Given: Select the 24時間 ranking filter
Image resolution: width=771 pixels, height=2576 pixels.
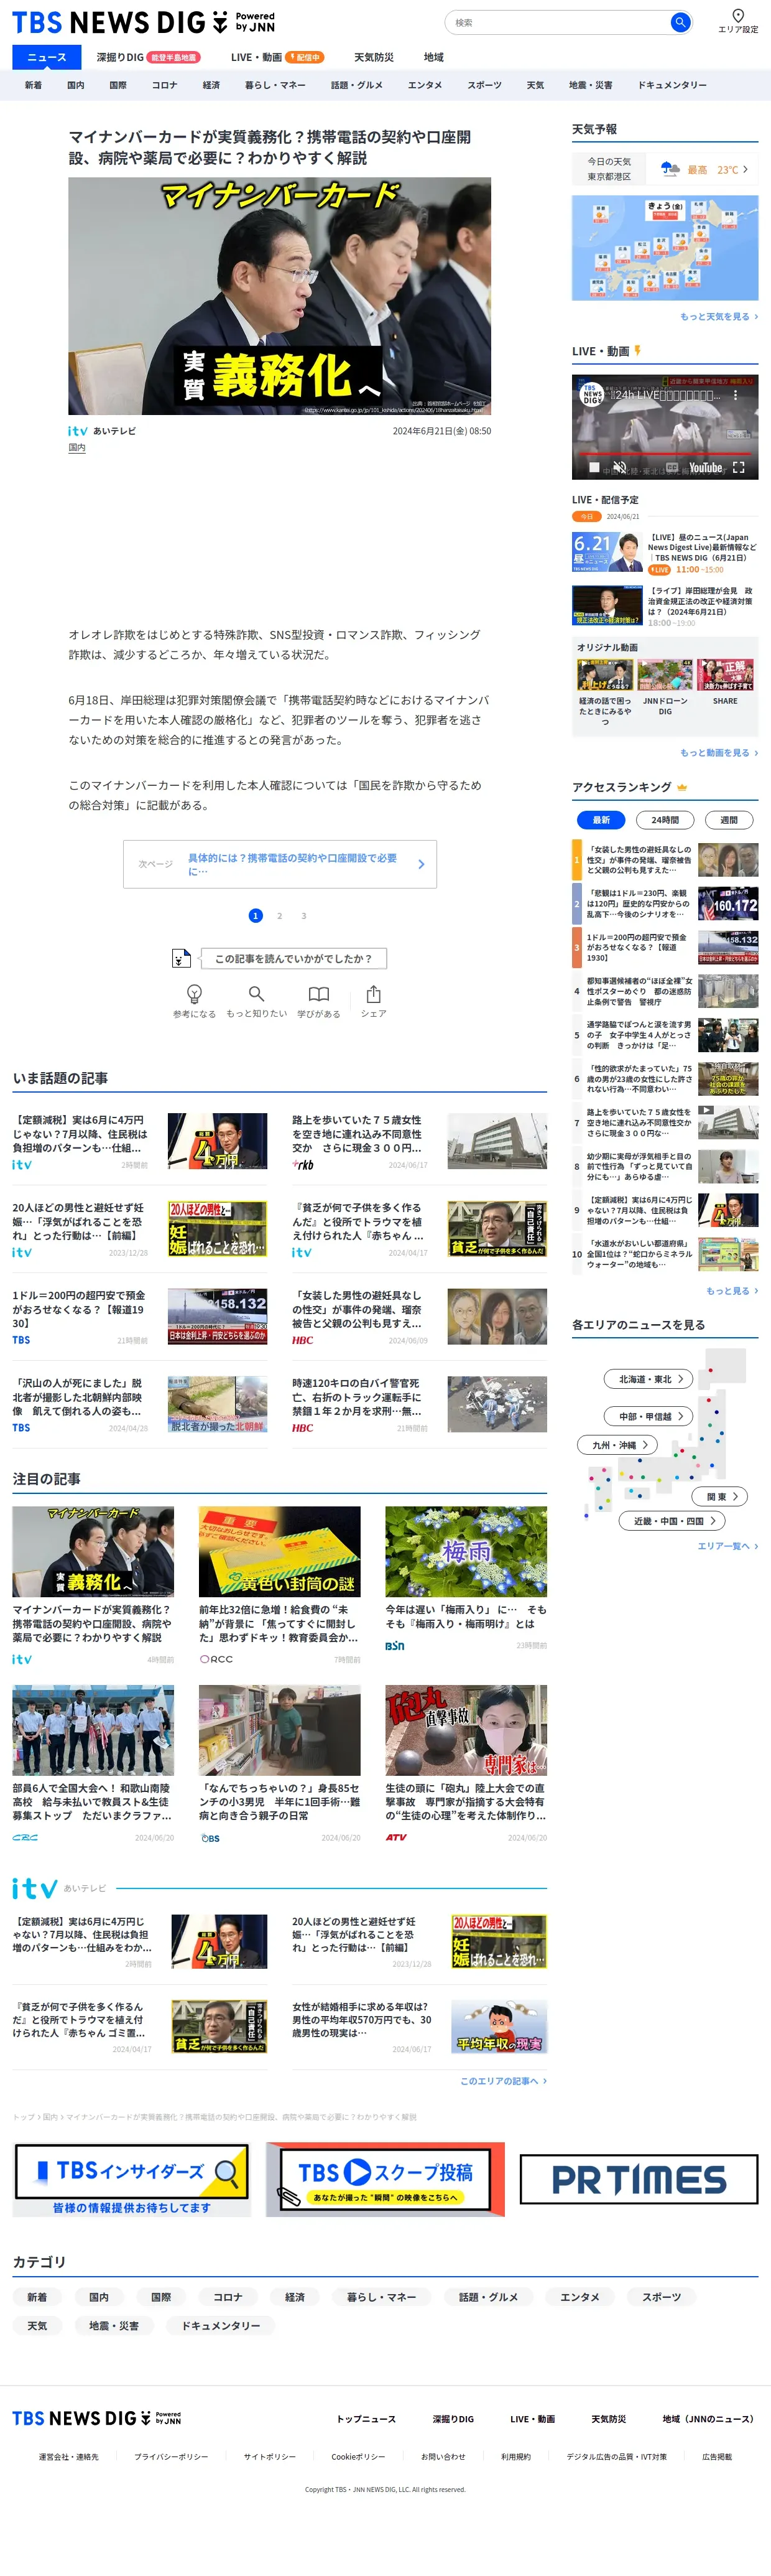Looking at the screenshot, I should point(665,819).
